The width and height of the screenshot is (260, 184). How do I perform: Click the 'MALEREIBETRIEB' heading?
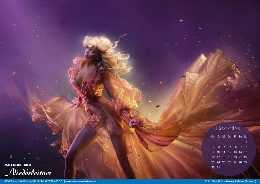(18, 165)
